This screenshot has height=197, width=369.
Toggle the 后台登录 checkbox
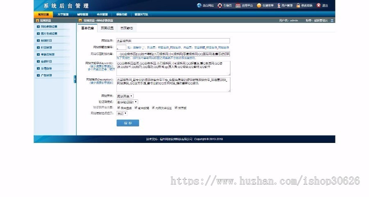click(x=118, y=108)
